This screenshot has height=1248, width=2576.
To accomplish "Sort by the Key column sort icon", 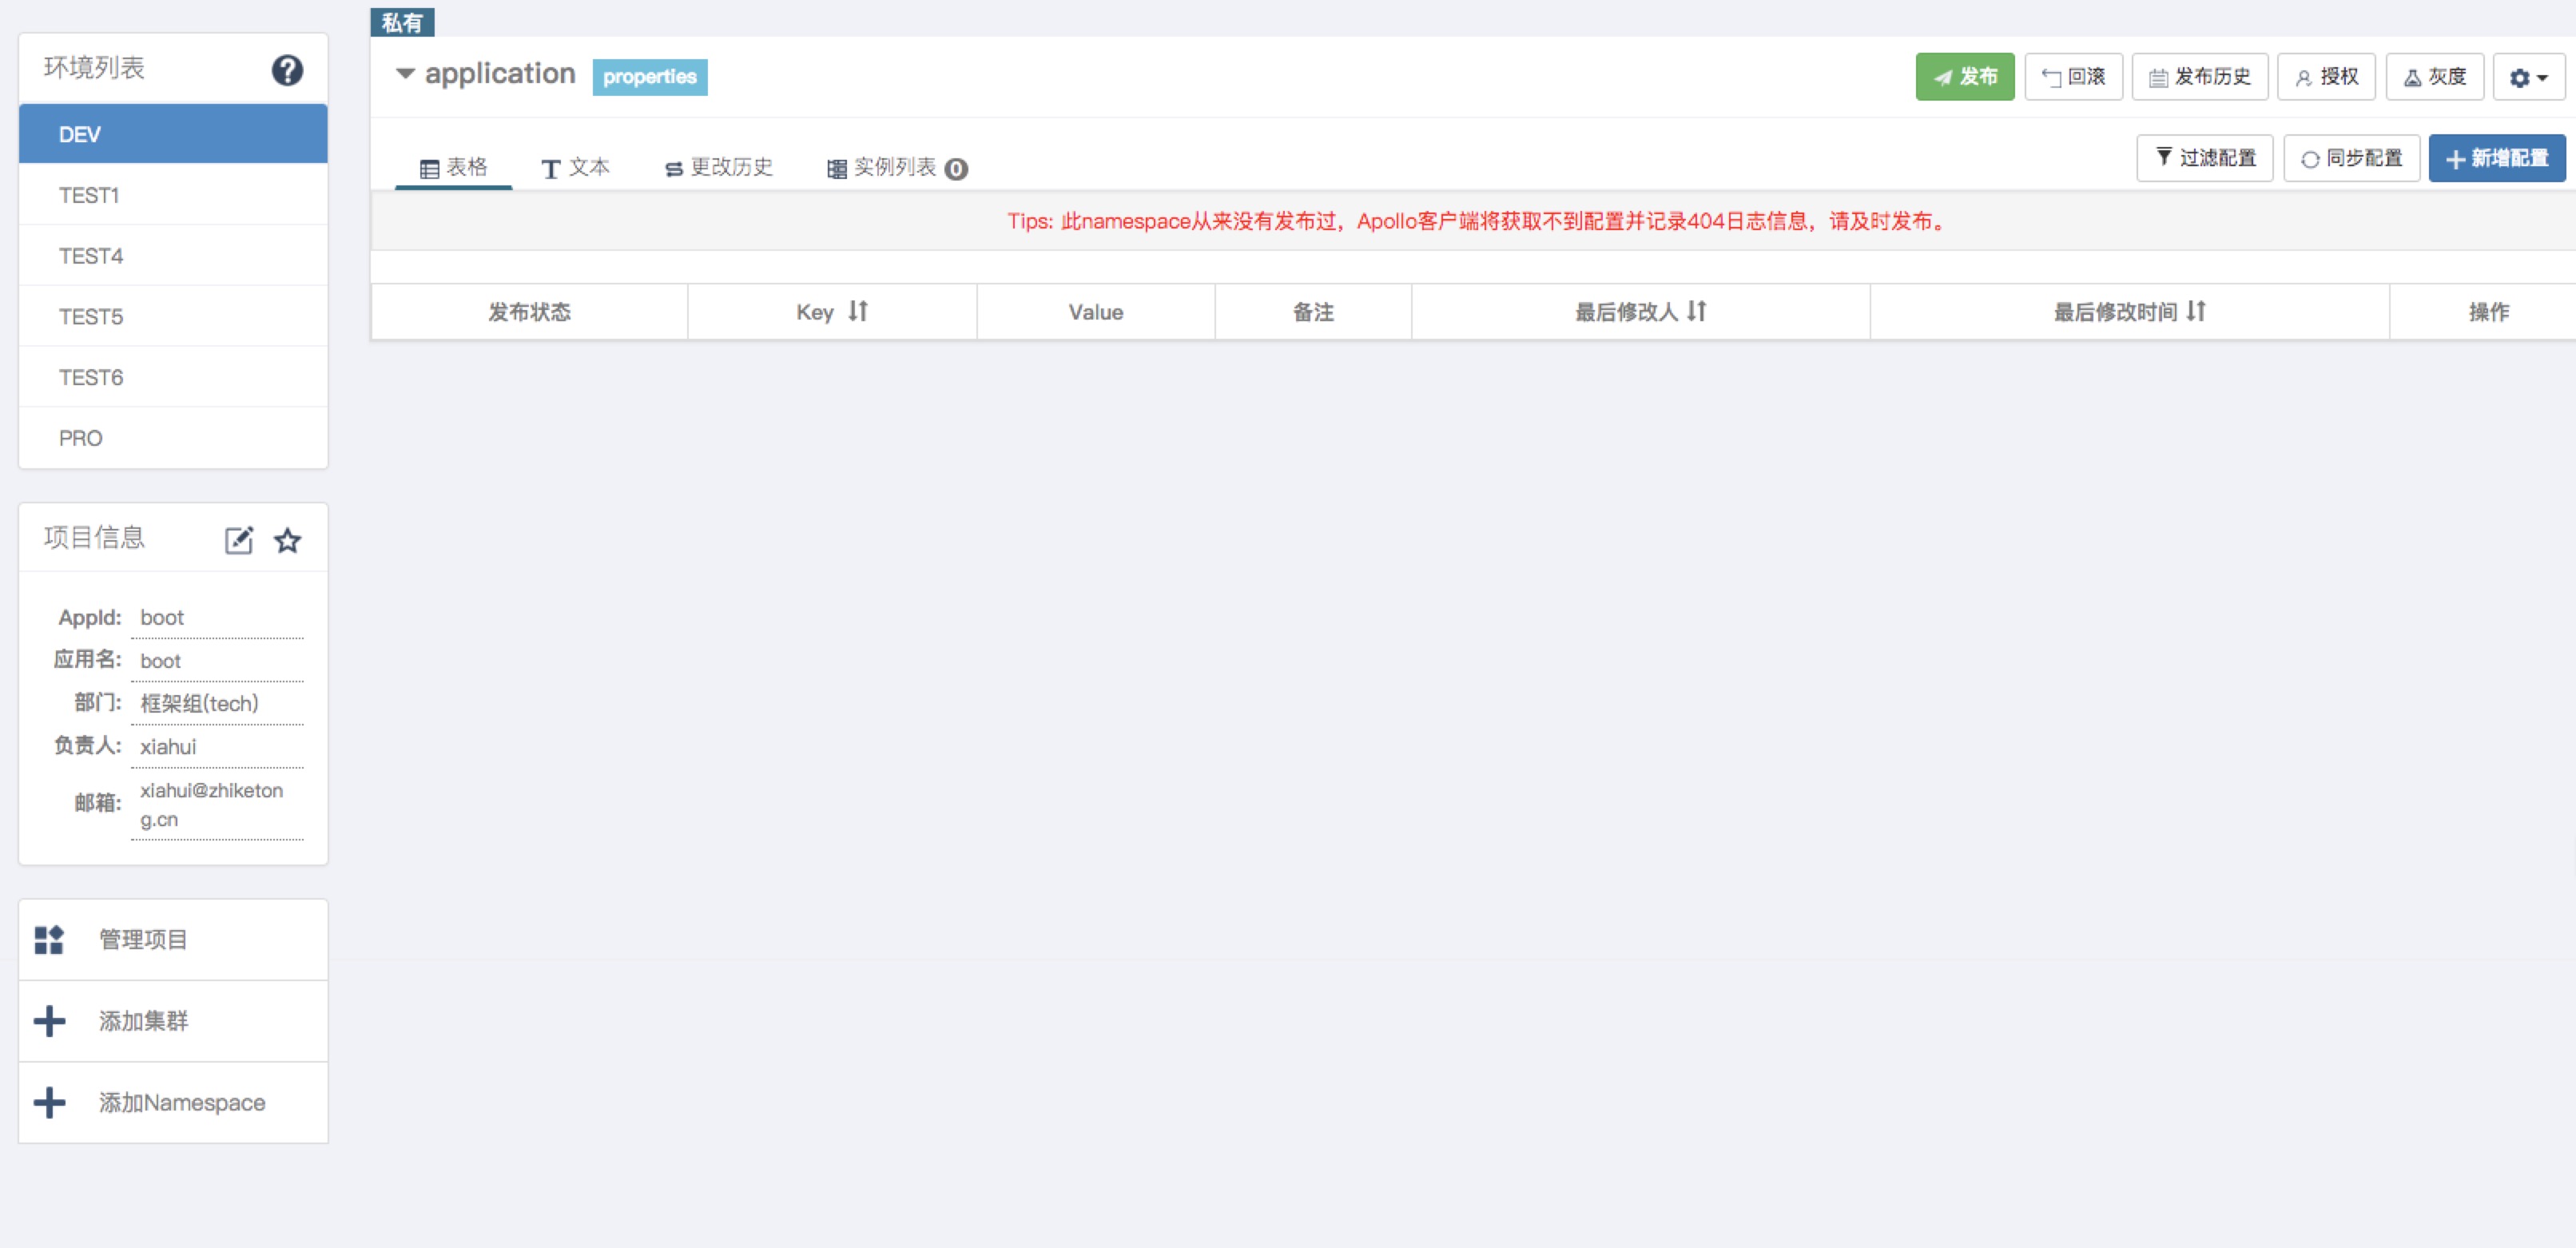I will point(858,311).
